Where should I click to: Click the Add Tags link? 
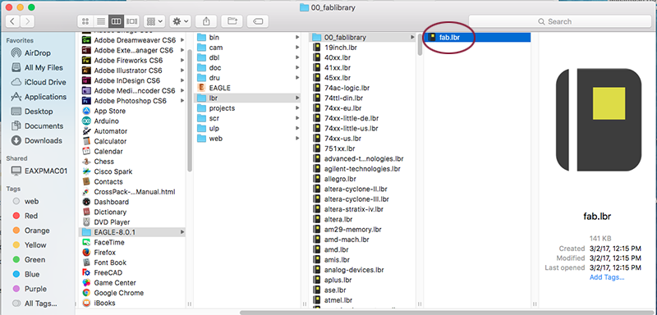click(x=607, y=277)
